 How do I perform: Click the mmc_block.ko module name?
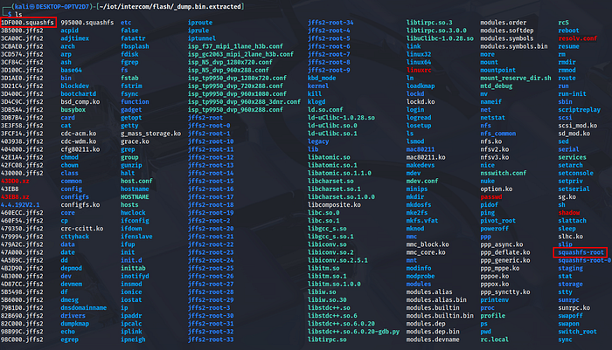(428, 244)
